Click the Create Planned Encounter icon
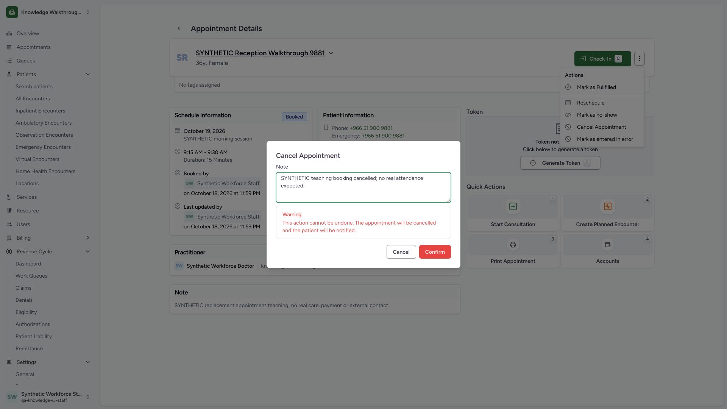This screenshot has width=727, height=409. 607,206
